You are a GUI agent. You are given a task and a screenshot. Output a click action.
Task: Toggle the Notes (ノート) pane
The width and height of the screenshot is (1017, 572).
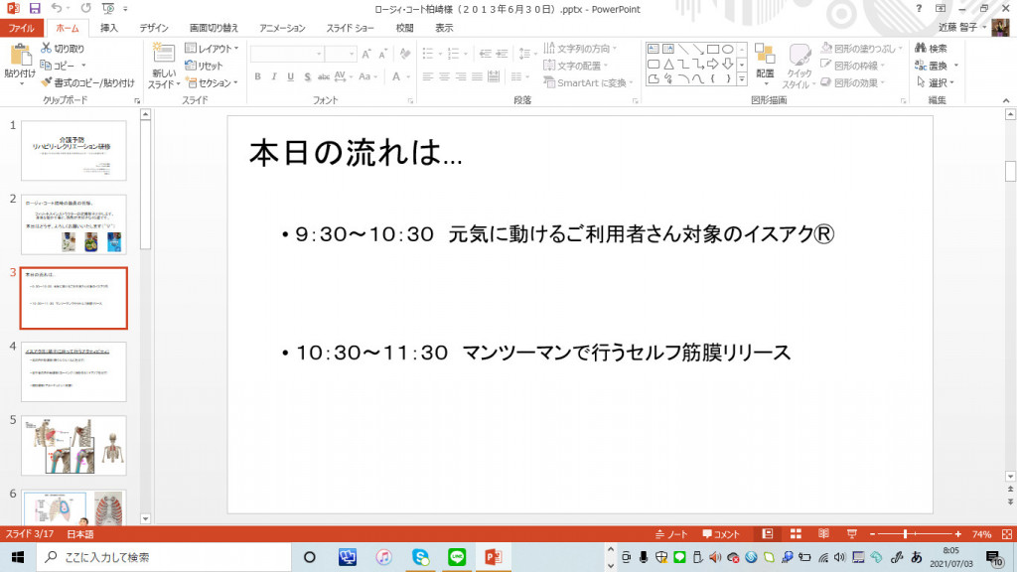pos(671,533)
